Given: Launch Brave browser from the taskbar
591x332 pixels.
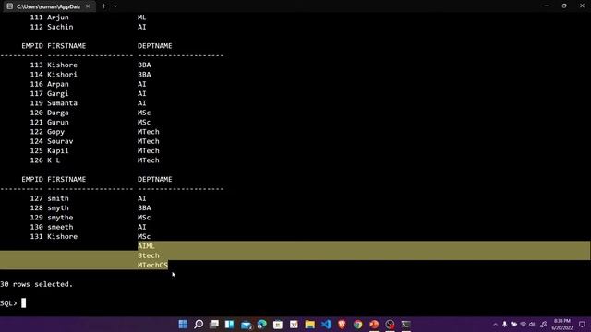Looking at the screenshot, I should click(x=342, y=324).
